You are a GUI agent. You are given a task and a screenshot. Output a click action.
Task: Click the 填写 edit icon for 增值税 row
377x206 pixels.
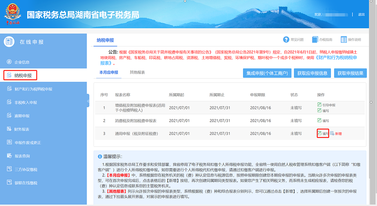[319, 110]
